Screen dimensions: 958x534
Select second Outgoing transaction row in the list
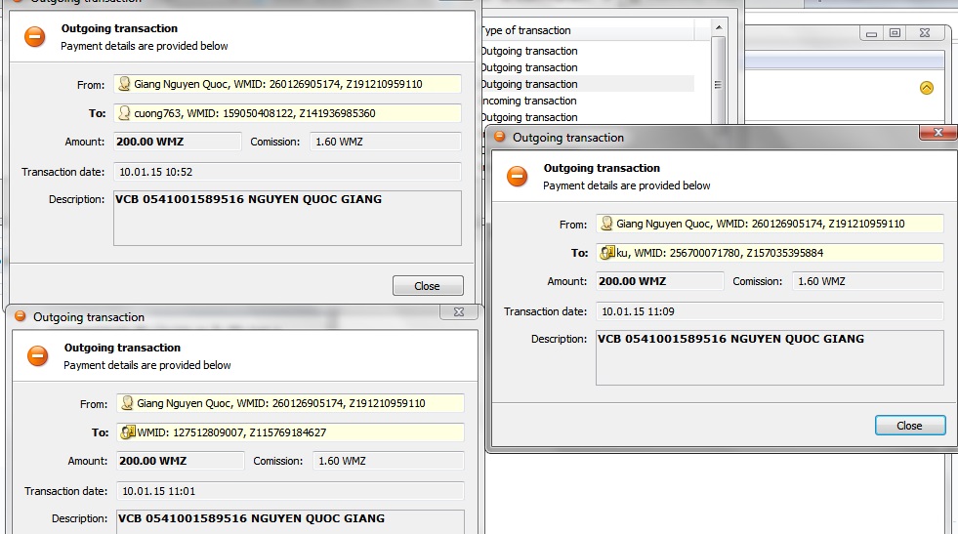588,67
